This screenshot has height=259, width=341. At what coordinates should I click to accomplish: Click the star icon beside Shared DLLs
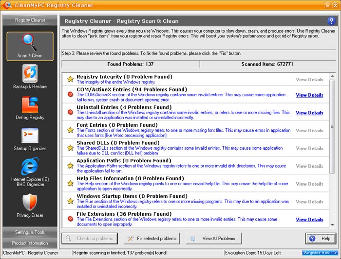pos(70,148)
